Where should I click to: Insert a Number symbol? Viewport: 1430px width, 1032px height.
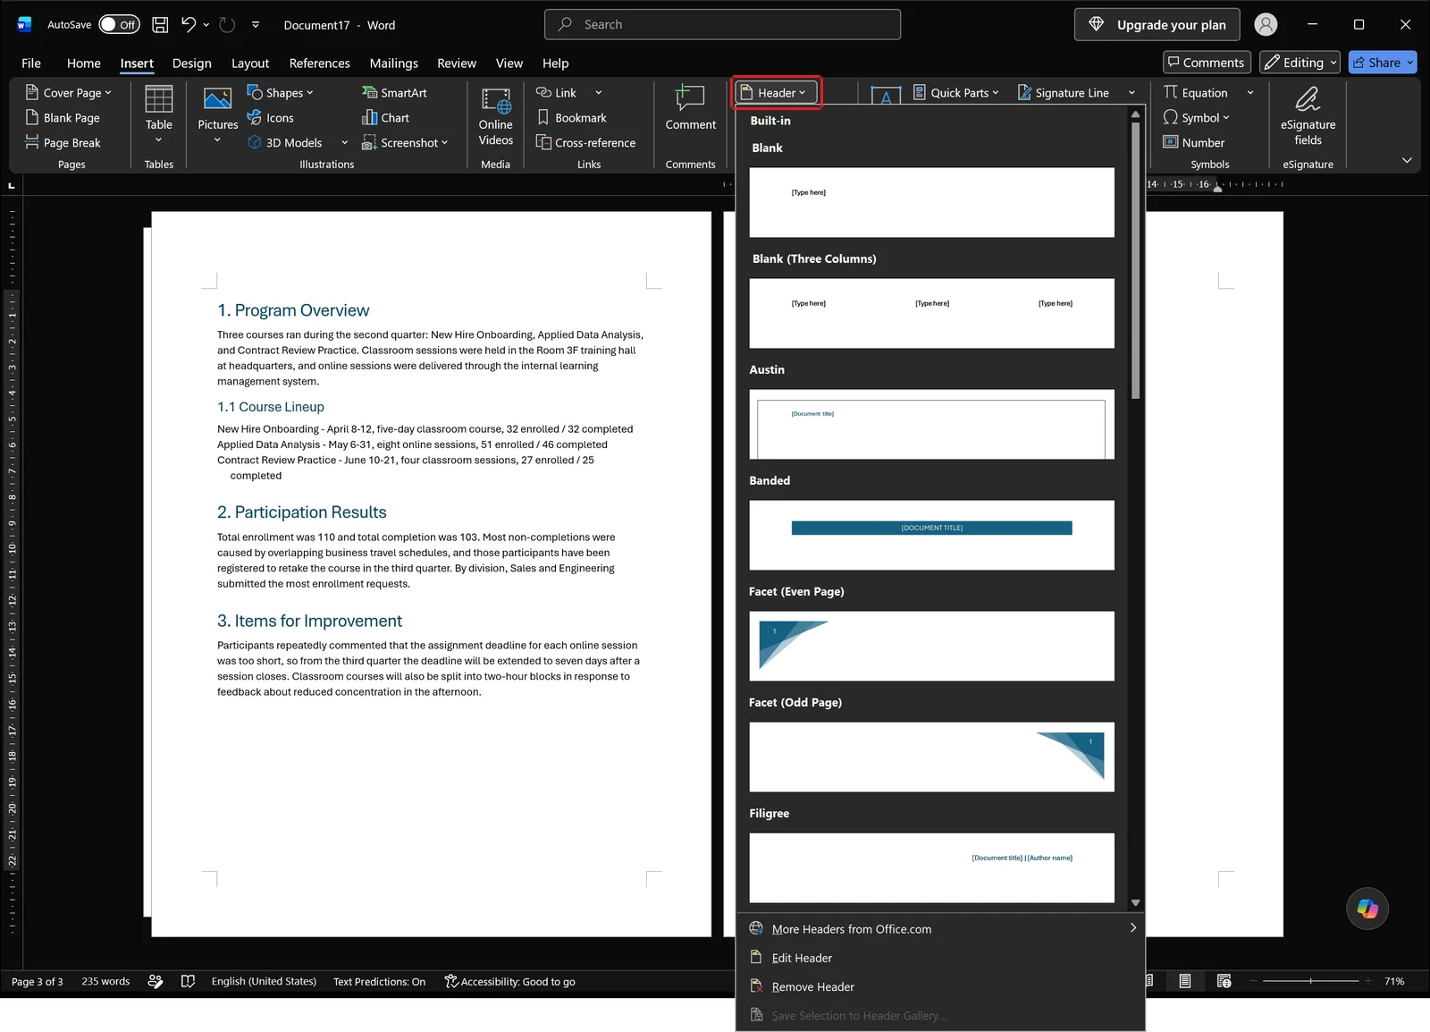(1193, 143)
